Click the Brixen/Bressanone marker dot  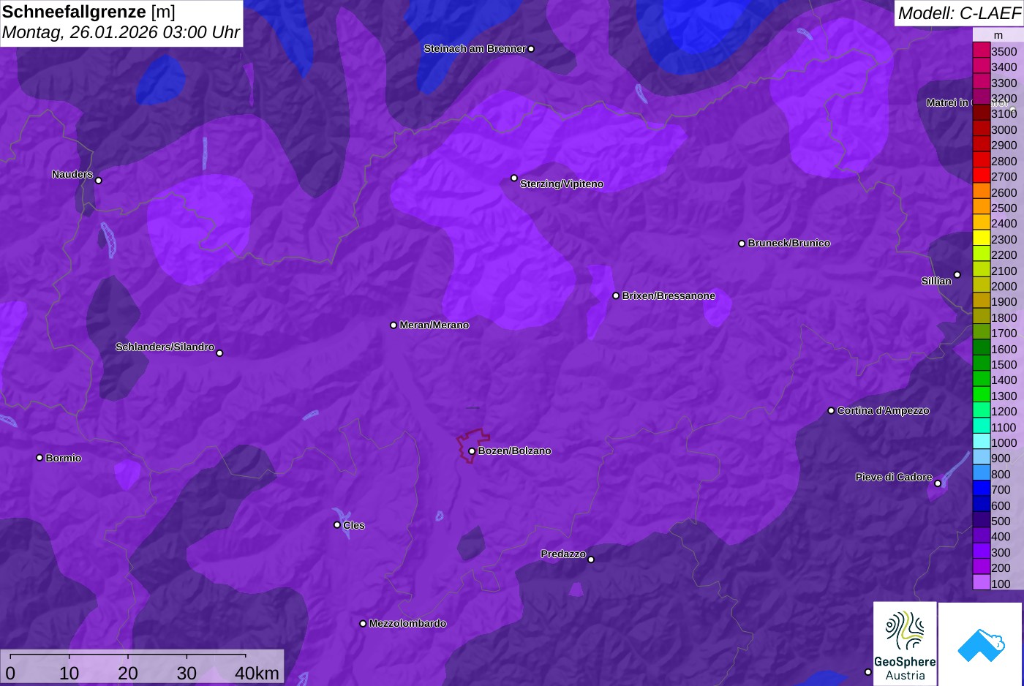[616, 295]
